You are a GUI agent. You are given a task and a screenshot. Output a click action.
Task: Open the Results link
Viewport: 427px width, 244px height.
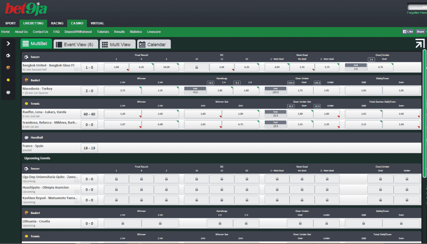pyautogui.click(x=119, y=32)
